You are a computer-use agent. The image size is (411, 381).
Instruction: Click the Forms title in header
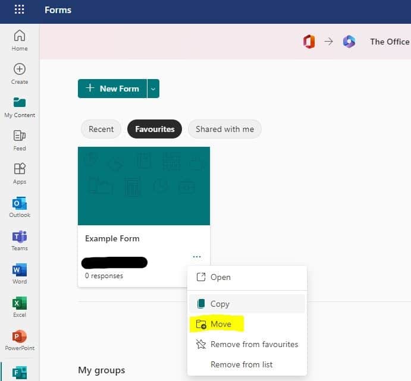tap(58, 10)
